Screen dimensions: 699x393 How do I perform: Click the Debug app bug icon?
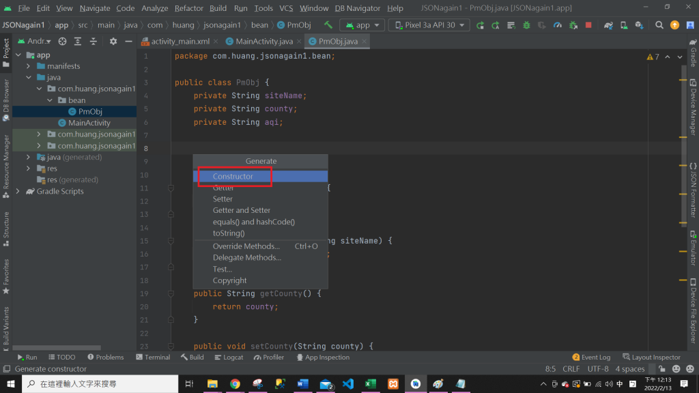pos(526,25)
